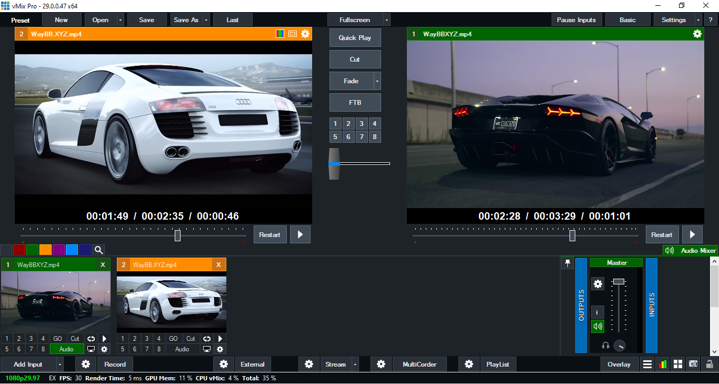Open the gear icon on the output WayBBXYZ.mp4 header
The height and width of the screenshot is (384, 719).
697,34
